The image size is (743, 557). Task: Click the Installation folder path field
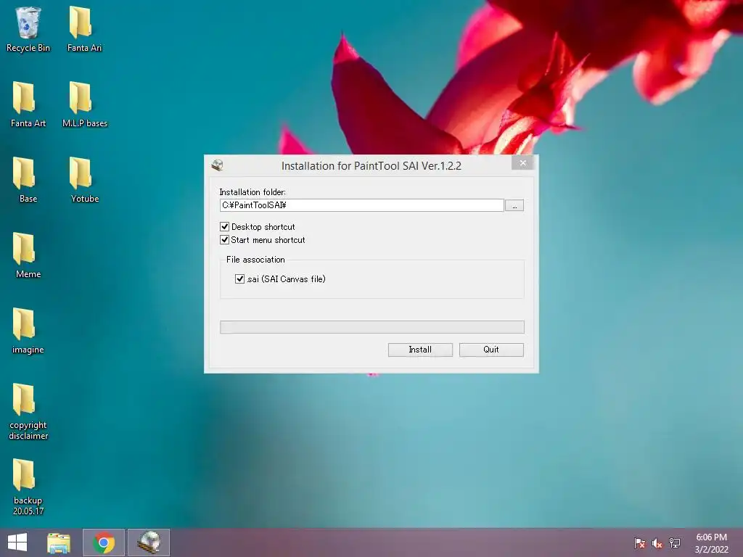click(361, 205)
